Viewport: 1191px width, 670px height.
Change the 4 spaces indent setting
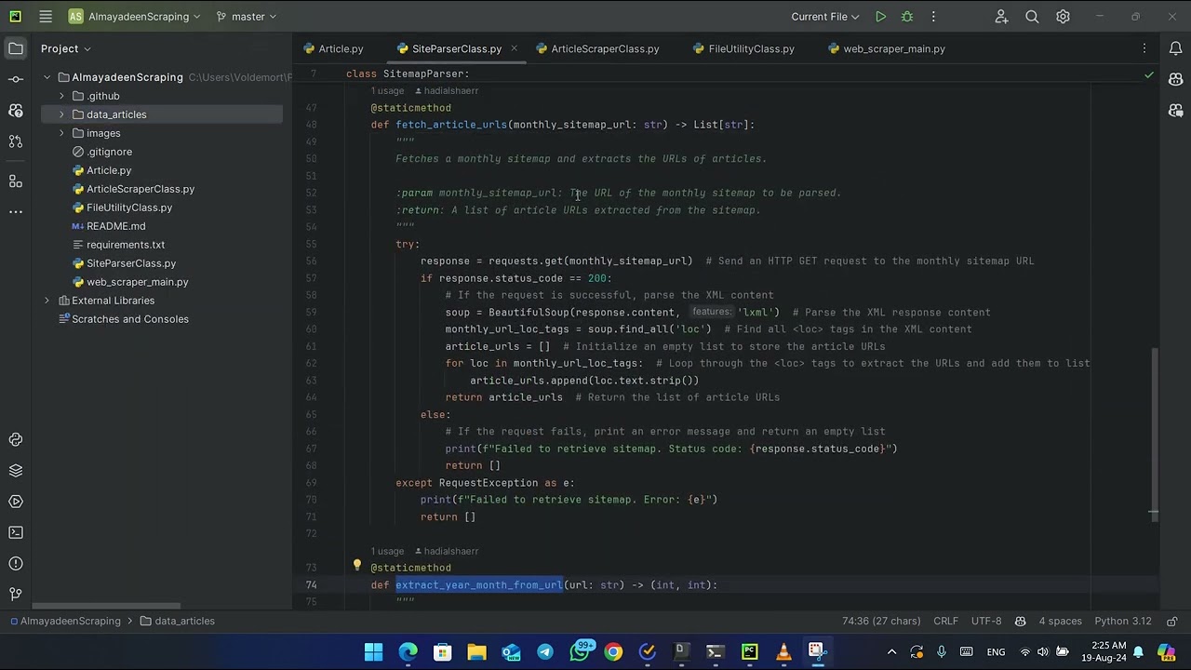coord(1060,621)
